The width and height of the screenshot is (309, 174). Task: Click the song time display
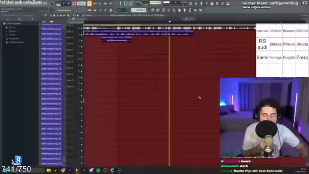coord(126,3)
